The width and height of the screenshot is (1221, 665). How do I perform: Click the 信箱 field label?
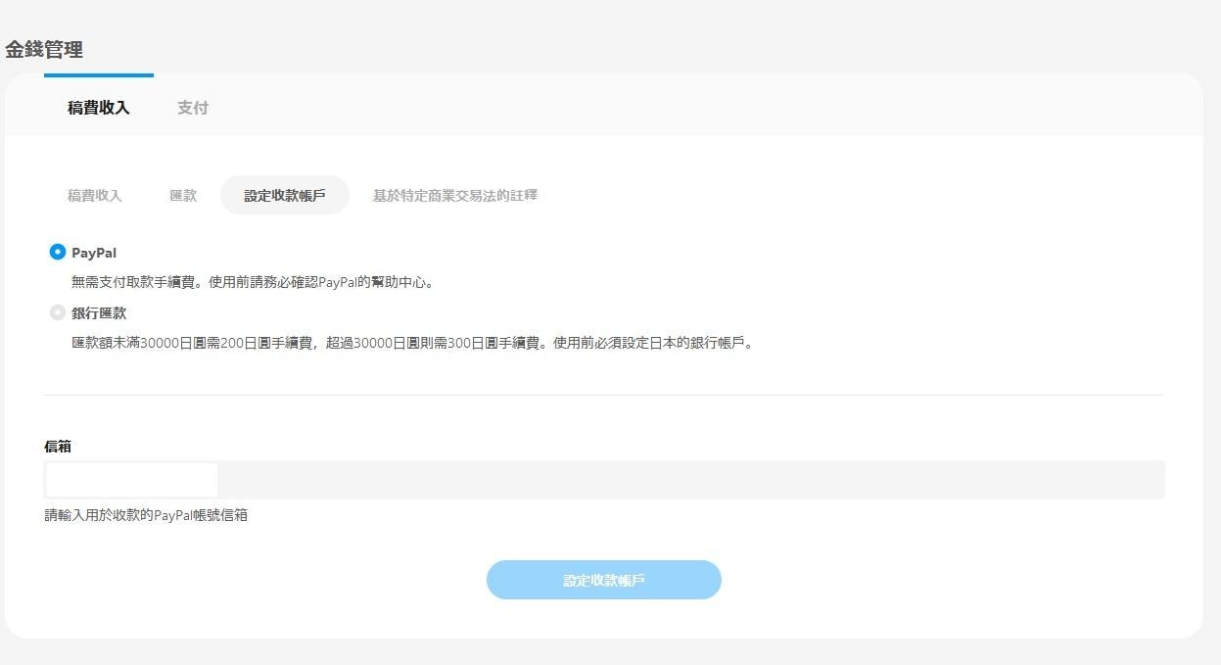(54, 446)
